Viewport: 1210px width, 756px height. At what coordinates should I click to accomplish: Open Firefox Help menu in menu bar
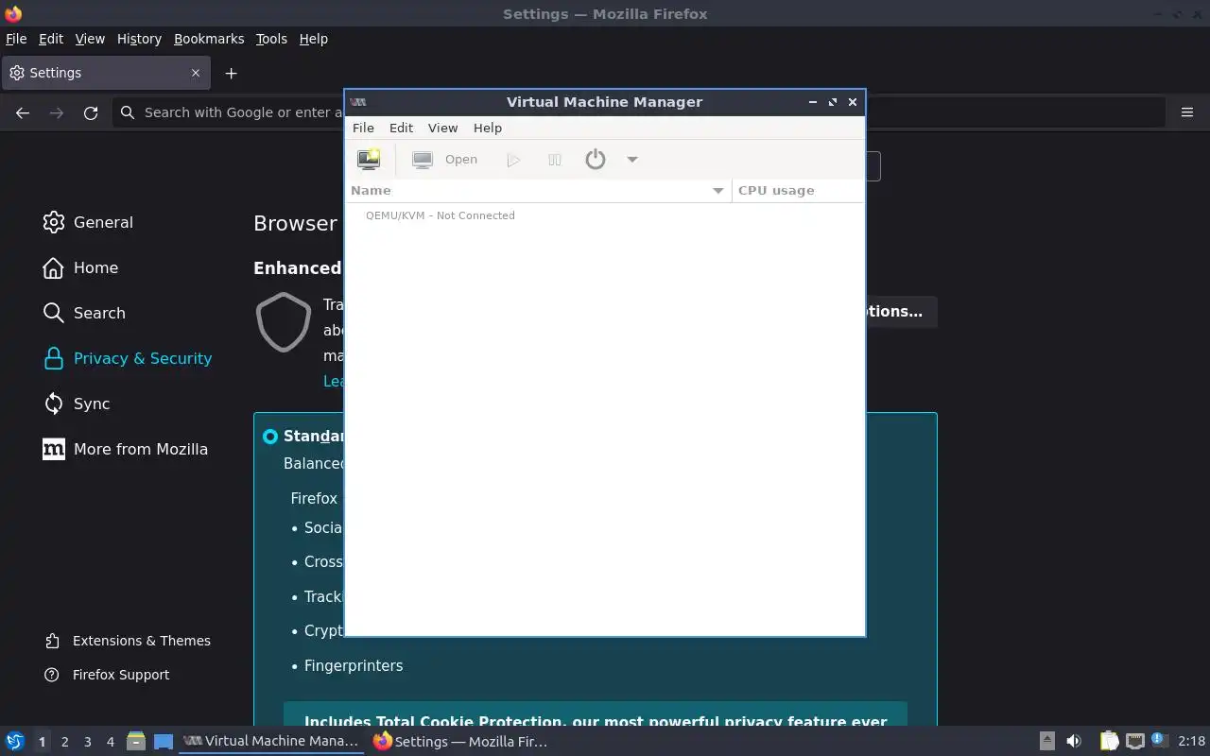tap(313, 39)
